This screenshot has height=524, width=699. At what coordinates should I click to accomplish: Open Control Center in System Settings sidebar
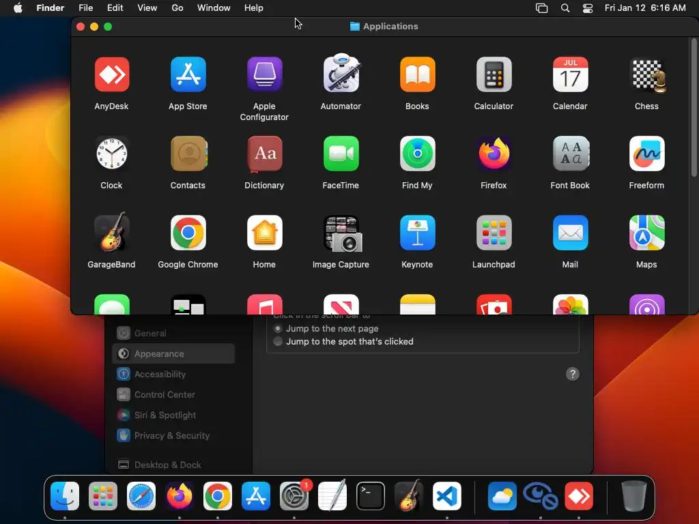(173, 395)
